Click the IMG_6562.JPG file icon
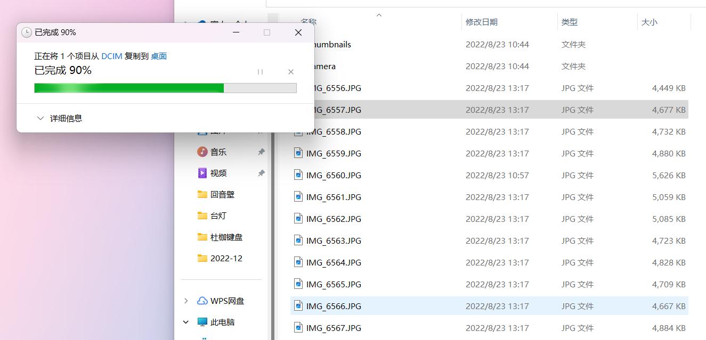The height and width of the screenshot is (340, 706). (x=298, y=219)
